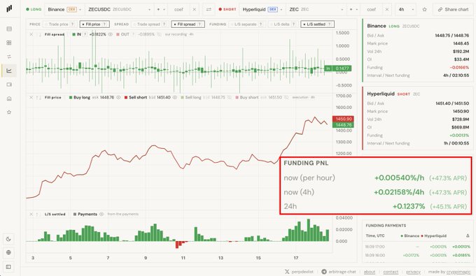Open the short leg operator + dropdown
The width and height of the screenshot is (476, 276).
[x=353, y=9]
